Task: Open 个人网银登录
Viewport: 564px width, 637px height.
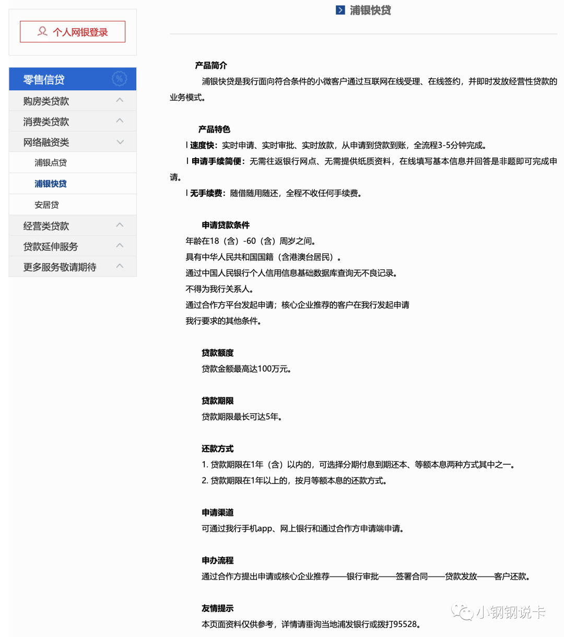Action: click(x=72, y=31)
